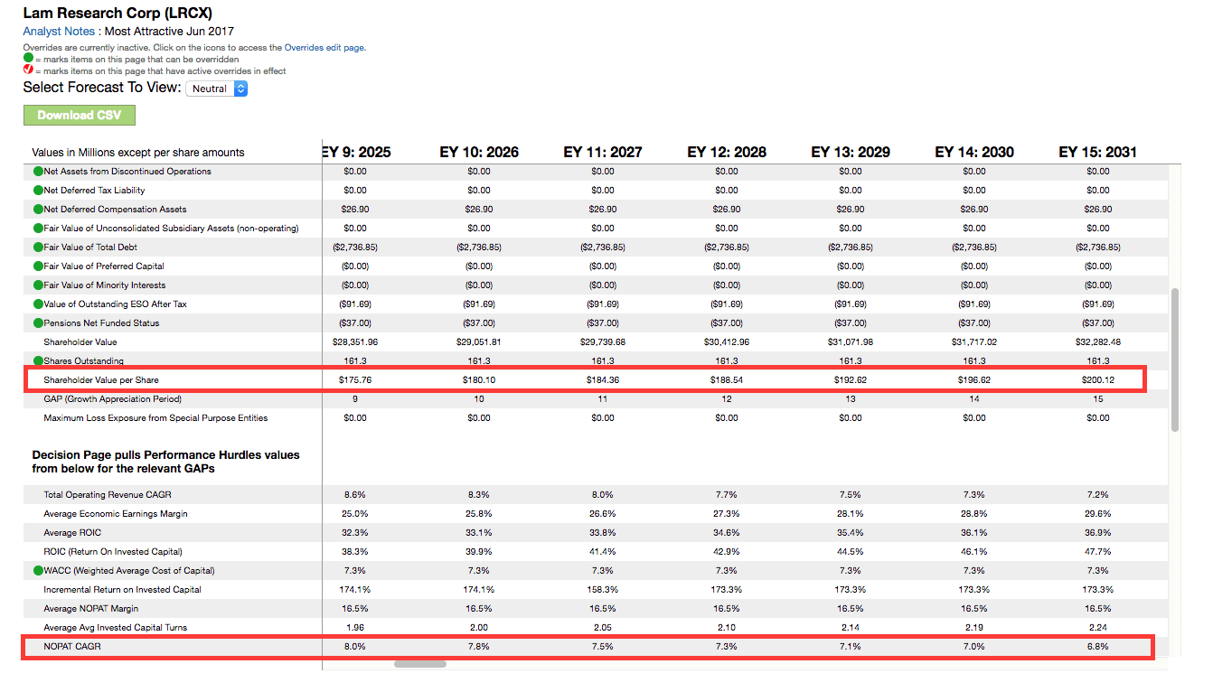The width and height of the screenshot is (1213, 692).
Task: Click the red check legend icon for active overrides
Action: tap(28, 70)
